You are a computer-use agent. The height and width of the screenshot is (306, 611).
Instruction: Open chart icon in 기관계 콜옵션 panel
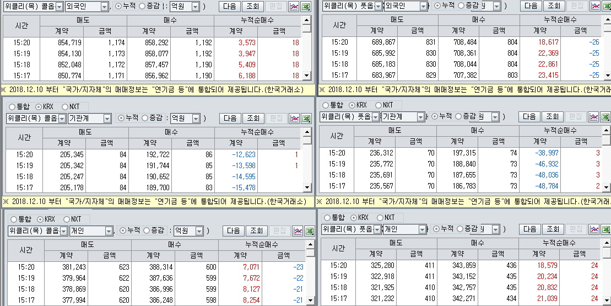(x=294, y=118)
